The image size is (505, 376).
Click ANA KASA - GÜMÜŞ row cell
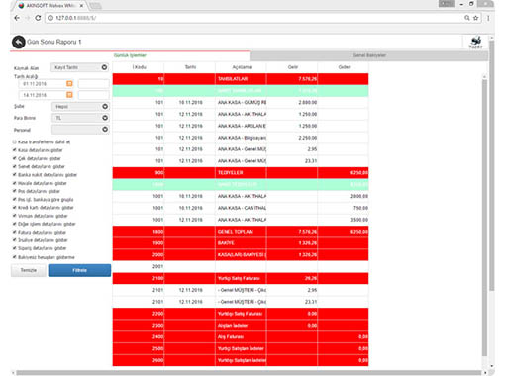point(242,103)
